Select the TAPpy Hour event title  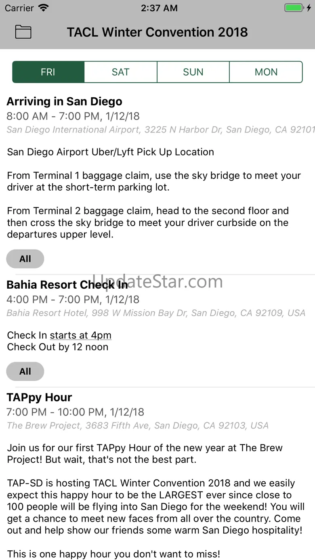point(39,397)
